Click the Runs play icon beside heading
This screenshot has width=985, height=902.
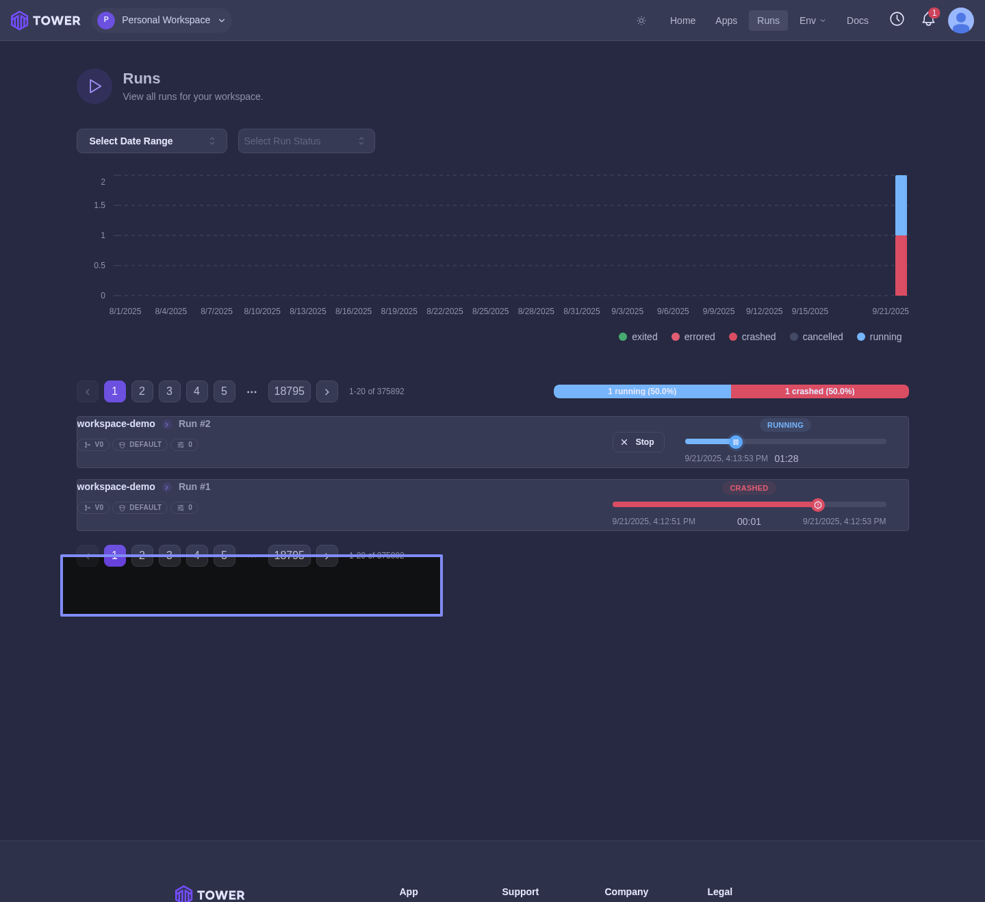click(x=94, y=86)
